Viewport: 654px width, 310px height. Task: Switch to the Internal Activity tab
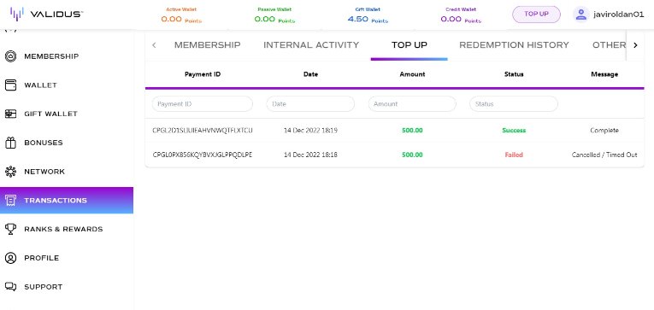pos(311,45)
